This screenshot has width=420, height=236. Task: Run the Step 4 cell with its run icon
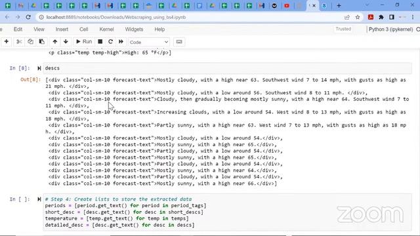(39, 199)
